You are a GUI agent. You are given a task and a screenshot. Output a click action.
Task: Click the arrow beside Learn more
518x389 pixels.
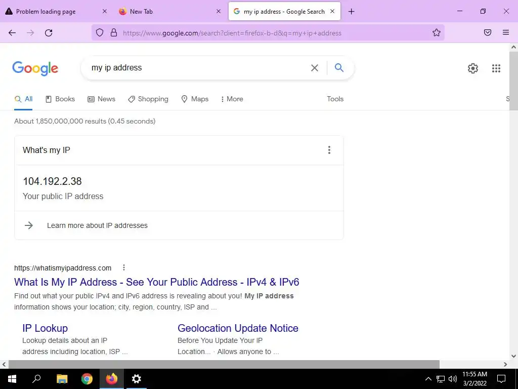29,225
